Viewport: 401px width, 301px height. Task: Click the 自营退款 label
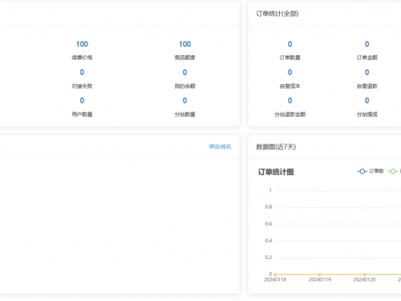(x=367, y=86)
